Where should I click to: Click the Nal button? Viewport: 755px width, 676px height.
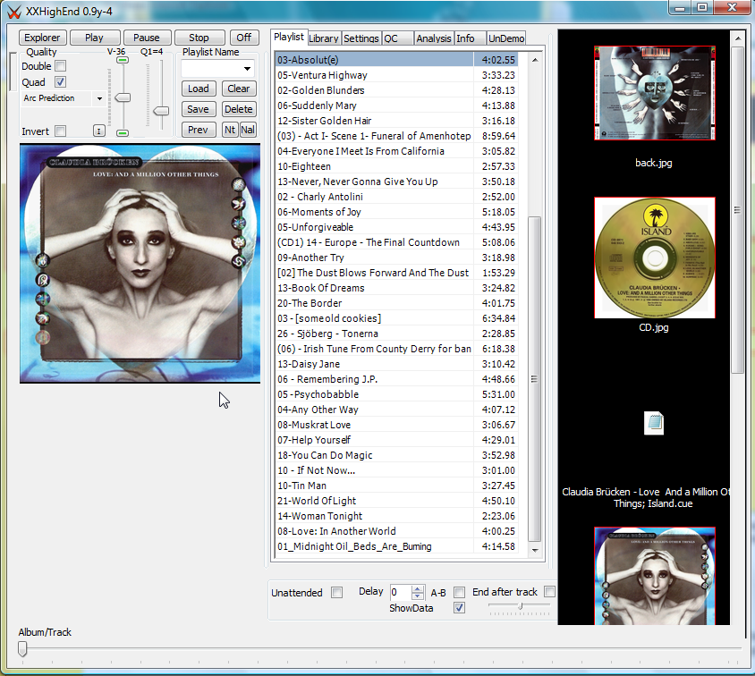(248, 130)
